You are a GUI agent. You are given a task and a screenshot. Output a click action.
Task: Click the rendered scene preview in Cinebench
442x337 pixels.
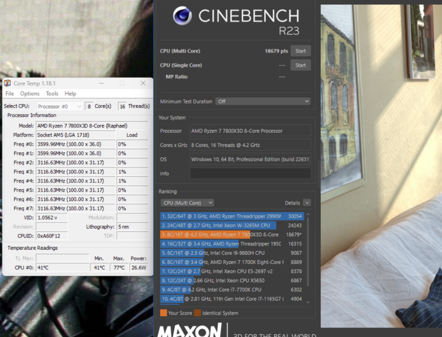point(381,166)
